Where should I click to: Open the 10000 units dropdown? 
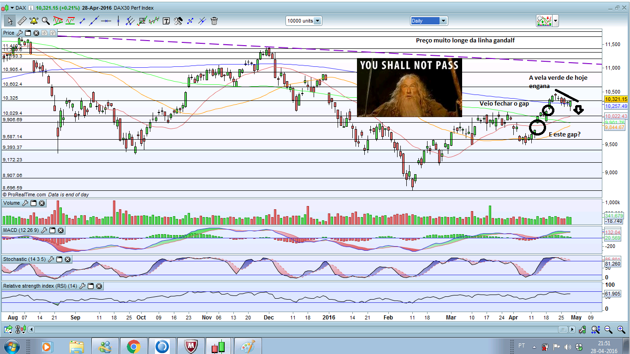coord(303,21)
